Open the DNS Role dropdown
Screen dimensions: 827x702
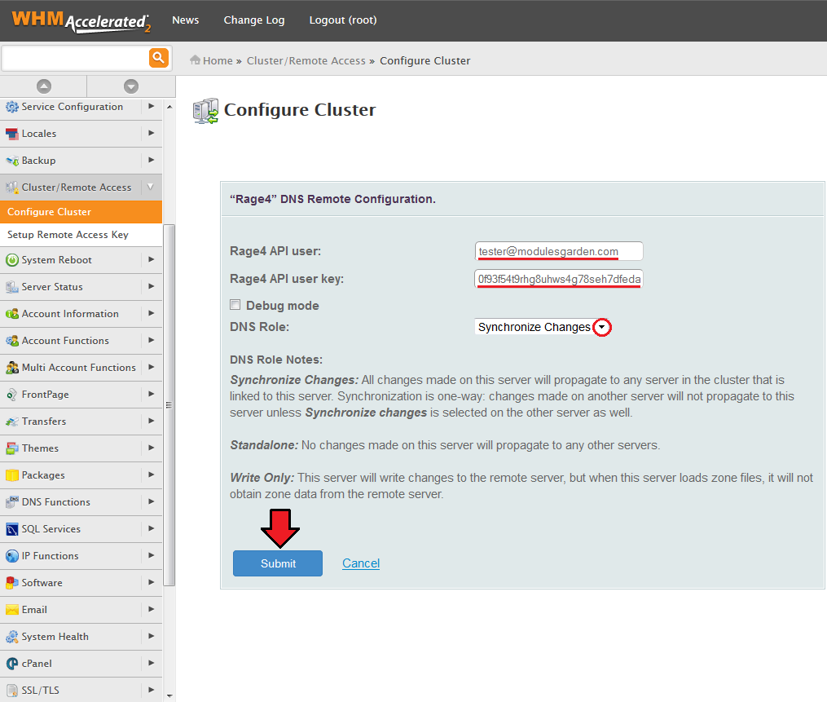(x=543, y=327)
